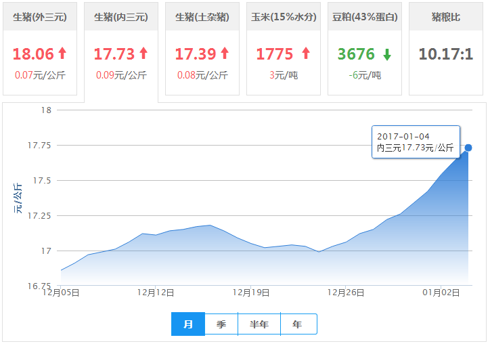
Task: Click green down arrow beside 3676
Action: click(x=387, y=55)
